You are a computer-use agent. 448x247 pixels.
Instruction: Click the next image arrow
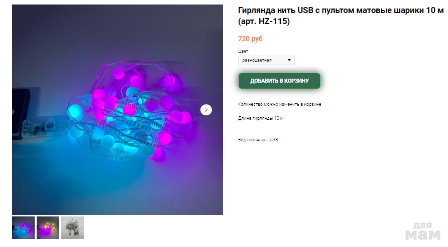pos(206,110)
